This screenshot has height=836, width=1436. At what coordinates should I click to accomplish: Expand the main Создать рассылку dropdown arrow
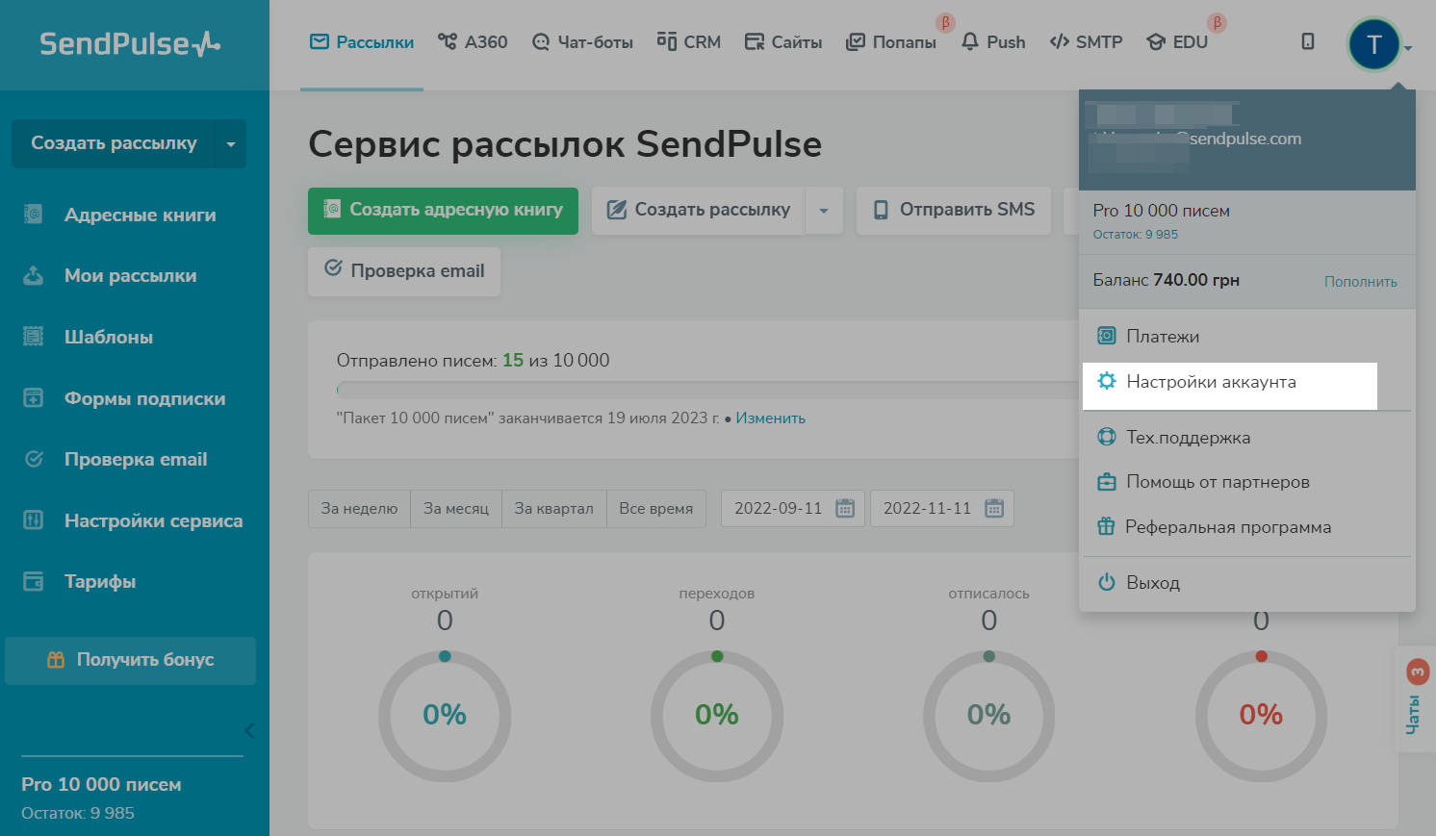(824, 211)
